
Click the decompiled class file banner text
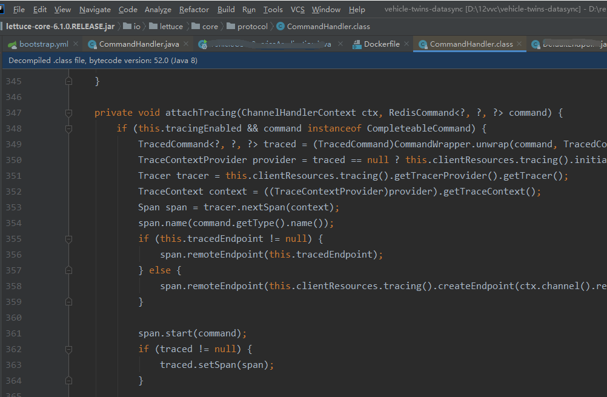[103, 61]
